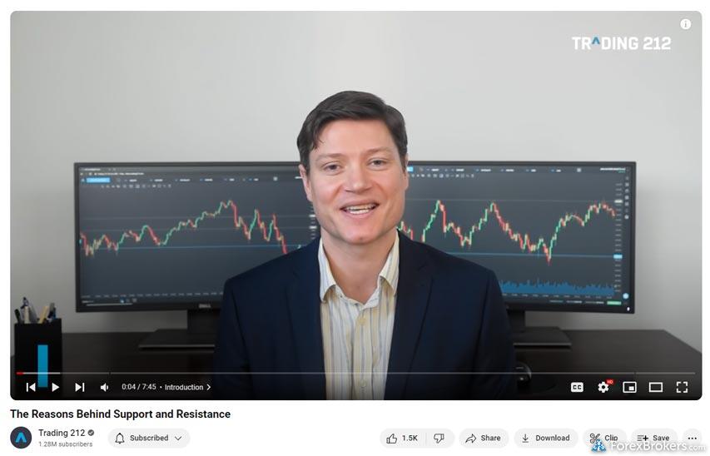The height and width of the screenshot is (456, 710).
Task: Create a Clip with scissors icon
Action: (x=604, y=438)
